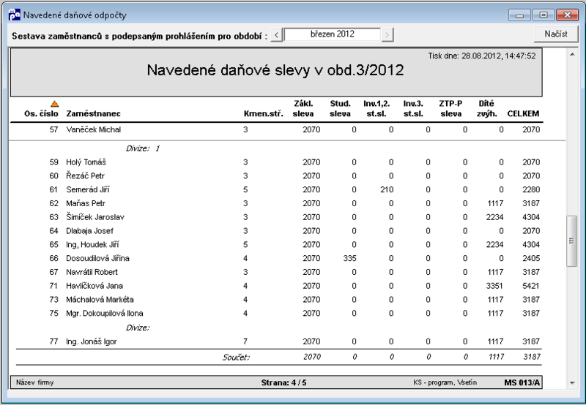Click personal number 65 in Houdek row

tap(53, 245)
